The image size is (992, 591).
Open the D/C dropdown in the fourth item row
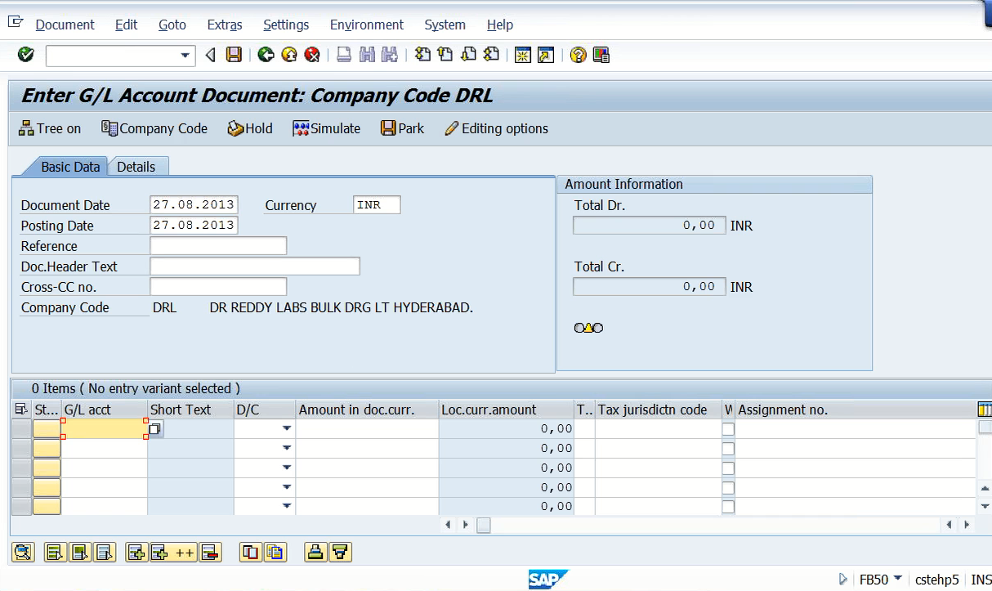[287, 487]
